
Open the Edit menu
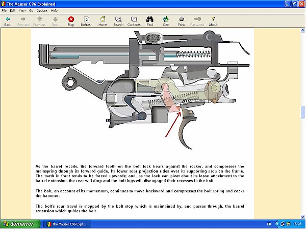point(13,11)
